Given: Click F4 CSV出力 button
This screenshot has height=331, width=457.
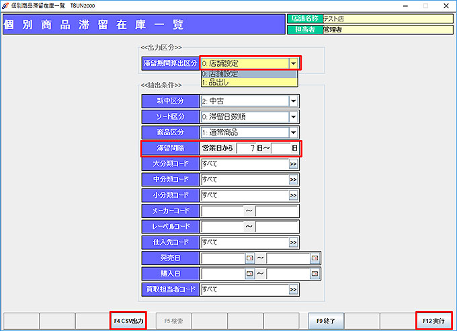Looking at the screenshot, I should click(128, 321).
